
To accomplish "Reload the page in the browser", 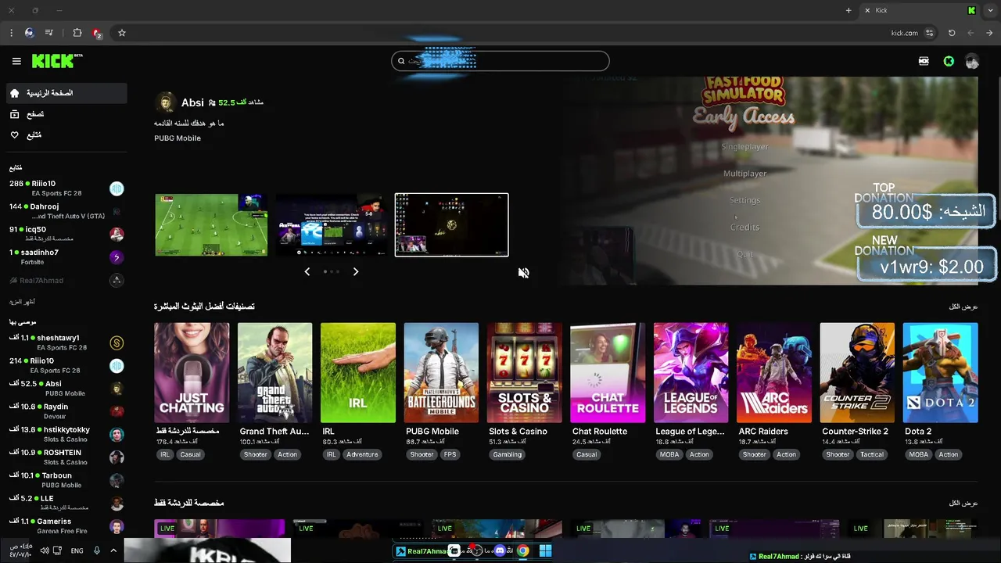I will pyautogui.click(x=952, y=33).
